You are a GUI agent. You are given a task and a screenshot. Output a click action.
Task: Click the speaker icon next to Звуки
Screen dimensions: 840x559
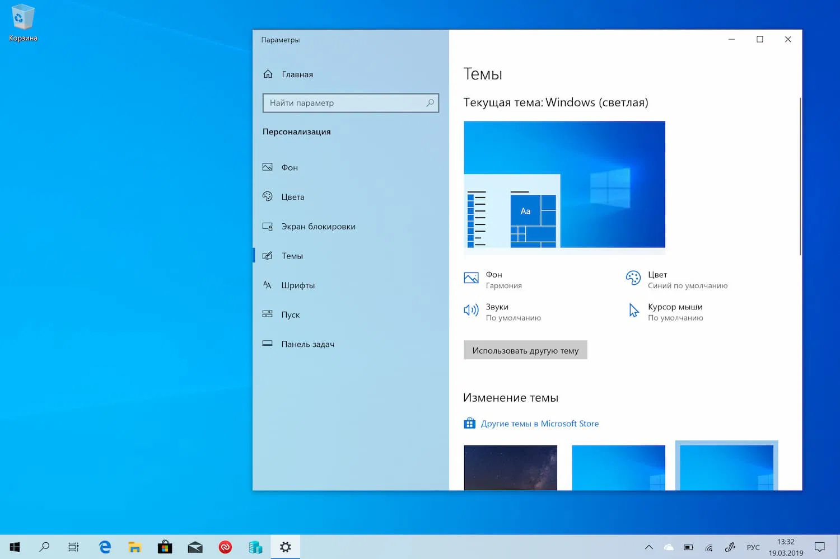coord(471,310)
